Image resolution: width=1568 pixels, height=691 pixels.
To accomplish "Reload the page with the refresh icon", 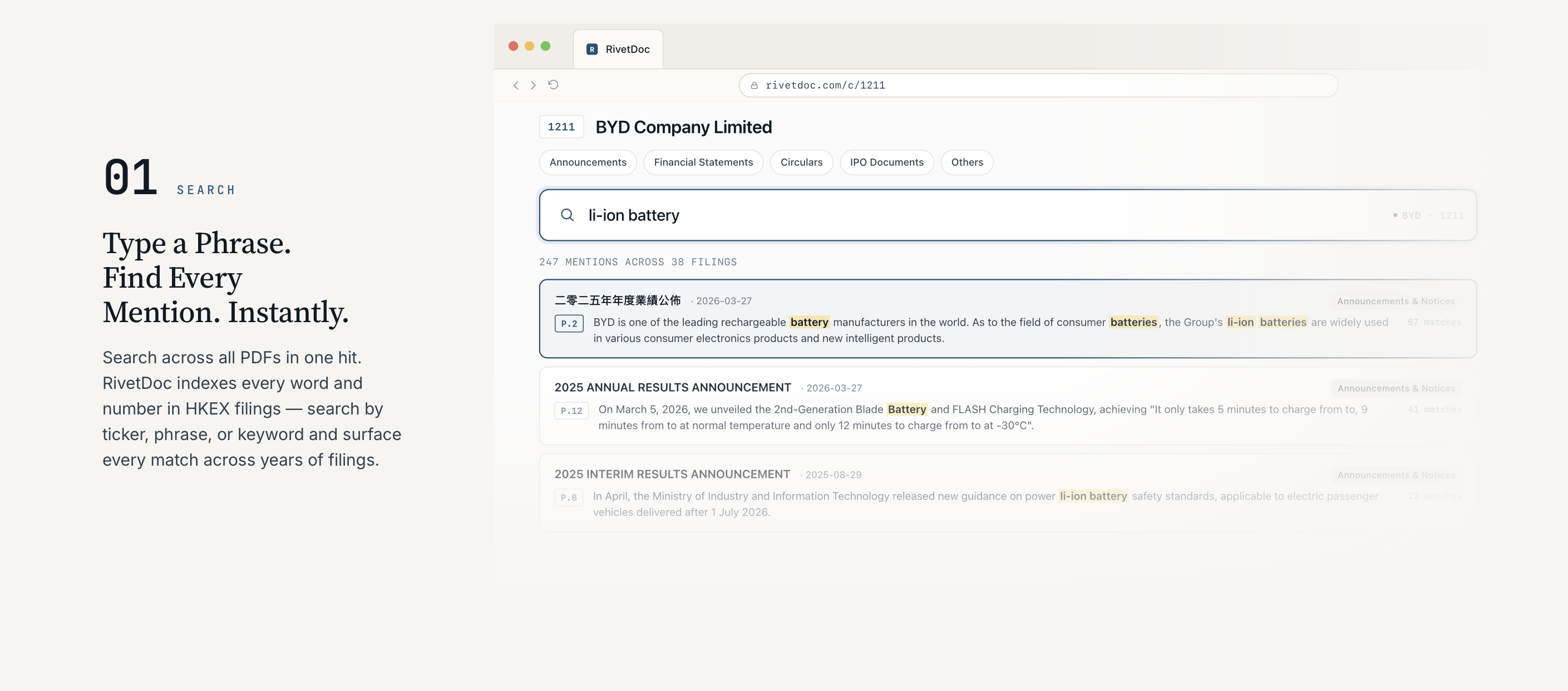I will [x=553, y=85].
